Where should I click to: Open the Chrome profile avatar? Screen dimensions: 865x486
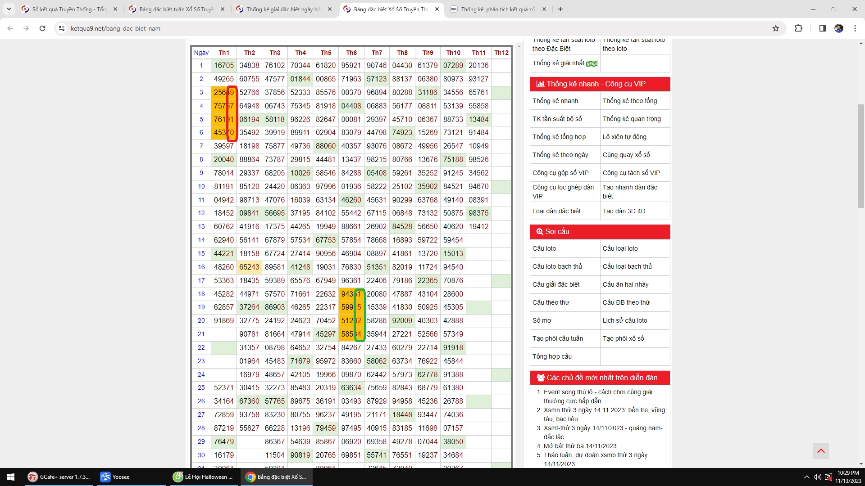click(839, 28)
